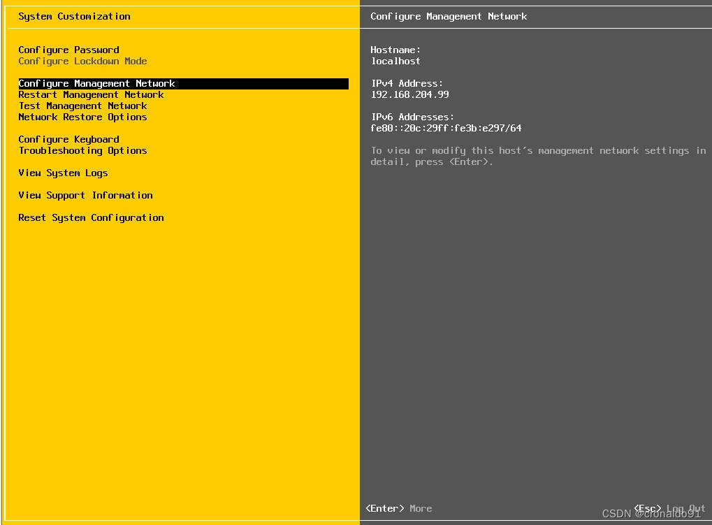The width and height of the screenshot is (712, 525).
Task: Click the fe80 IPv6 address value
Action: click(446, 128)
